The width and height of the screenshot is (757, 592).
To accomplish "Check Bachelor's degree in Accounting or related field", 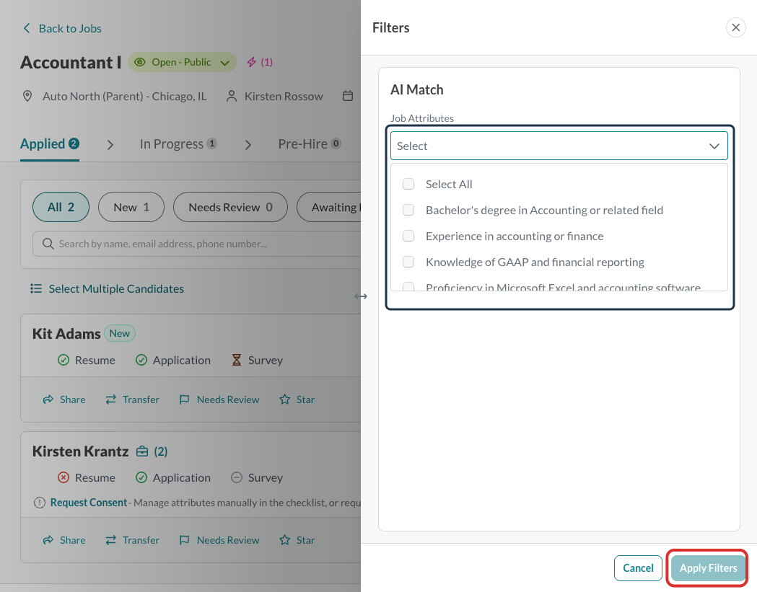I will [x=408, y=210].
